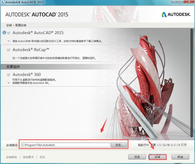
Task: Expand the Autodesk 360 options arrow
Action: (9, 83)
